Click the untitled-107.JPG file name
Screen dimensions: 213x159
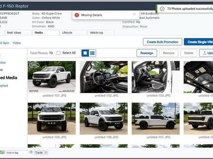[x=158, y=137]
